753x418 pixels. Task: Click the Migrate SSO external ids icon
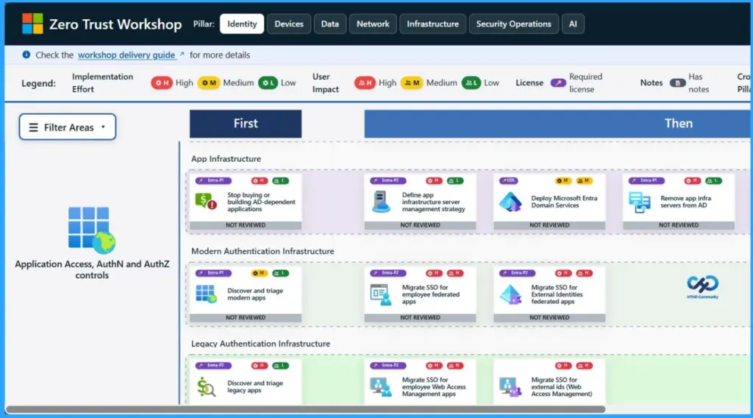(510, 387)
